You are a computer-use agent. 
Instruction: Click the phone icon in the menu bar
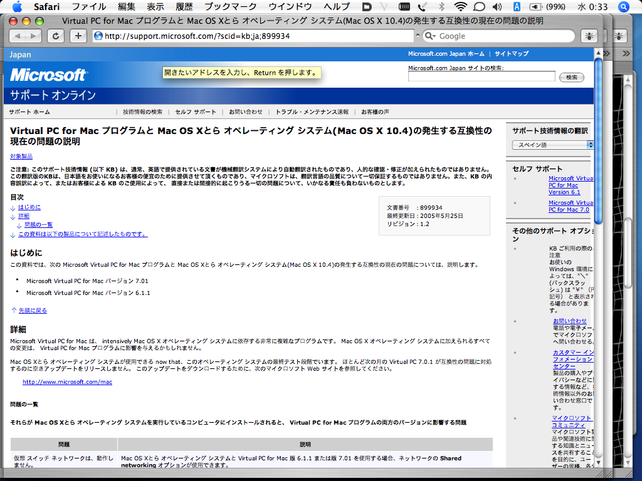423,6
